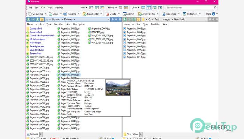Open the Tools menu

coord(50,7)
